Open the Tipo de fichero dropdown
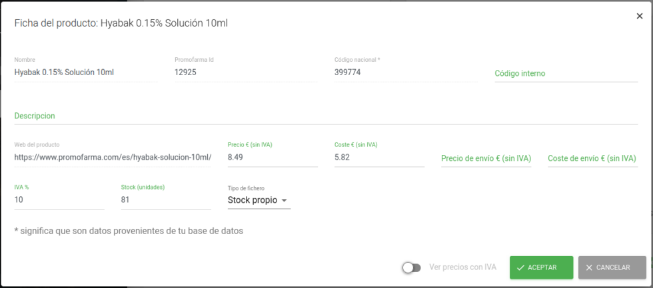Image resolution: width=653 pixels, height=288 pixels. pyautogui.click(x=259, y=200)
